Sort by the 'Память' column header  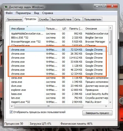[76, 29]
